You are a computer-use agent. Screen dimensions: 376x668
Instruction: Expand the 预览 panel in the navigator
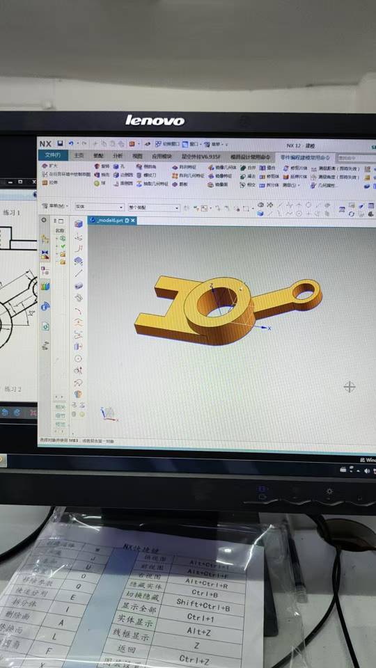[x=60, y=424]
